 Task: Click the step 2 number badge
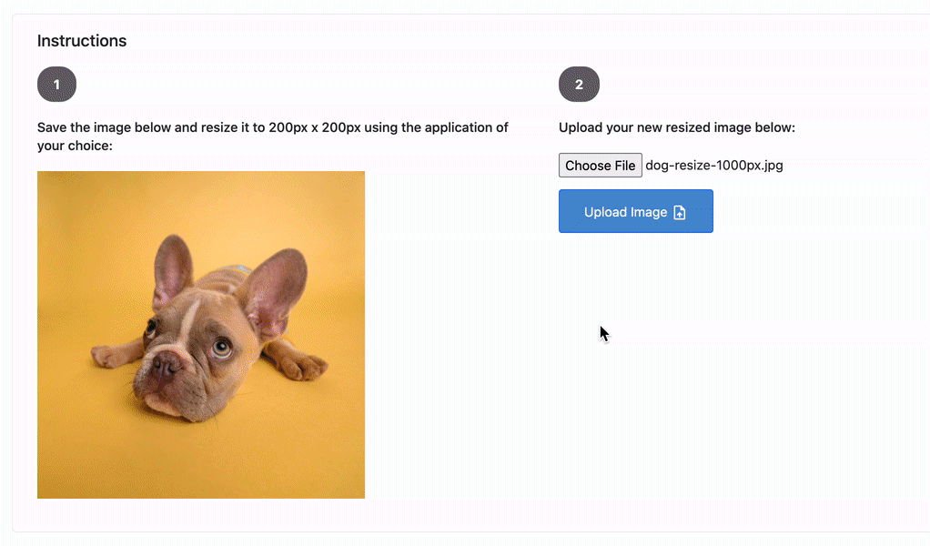579,85
